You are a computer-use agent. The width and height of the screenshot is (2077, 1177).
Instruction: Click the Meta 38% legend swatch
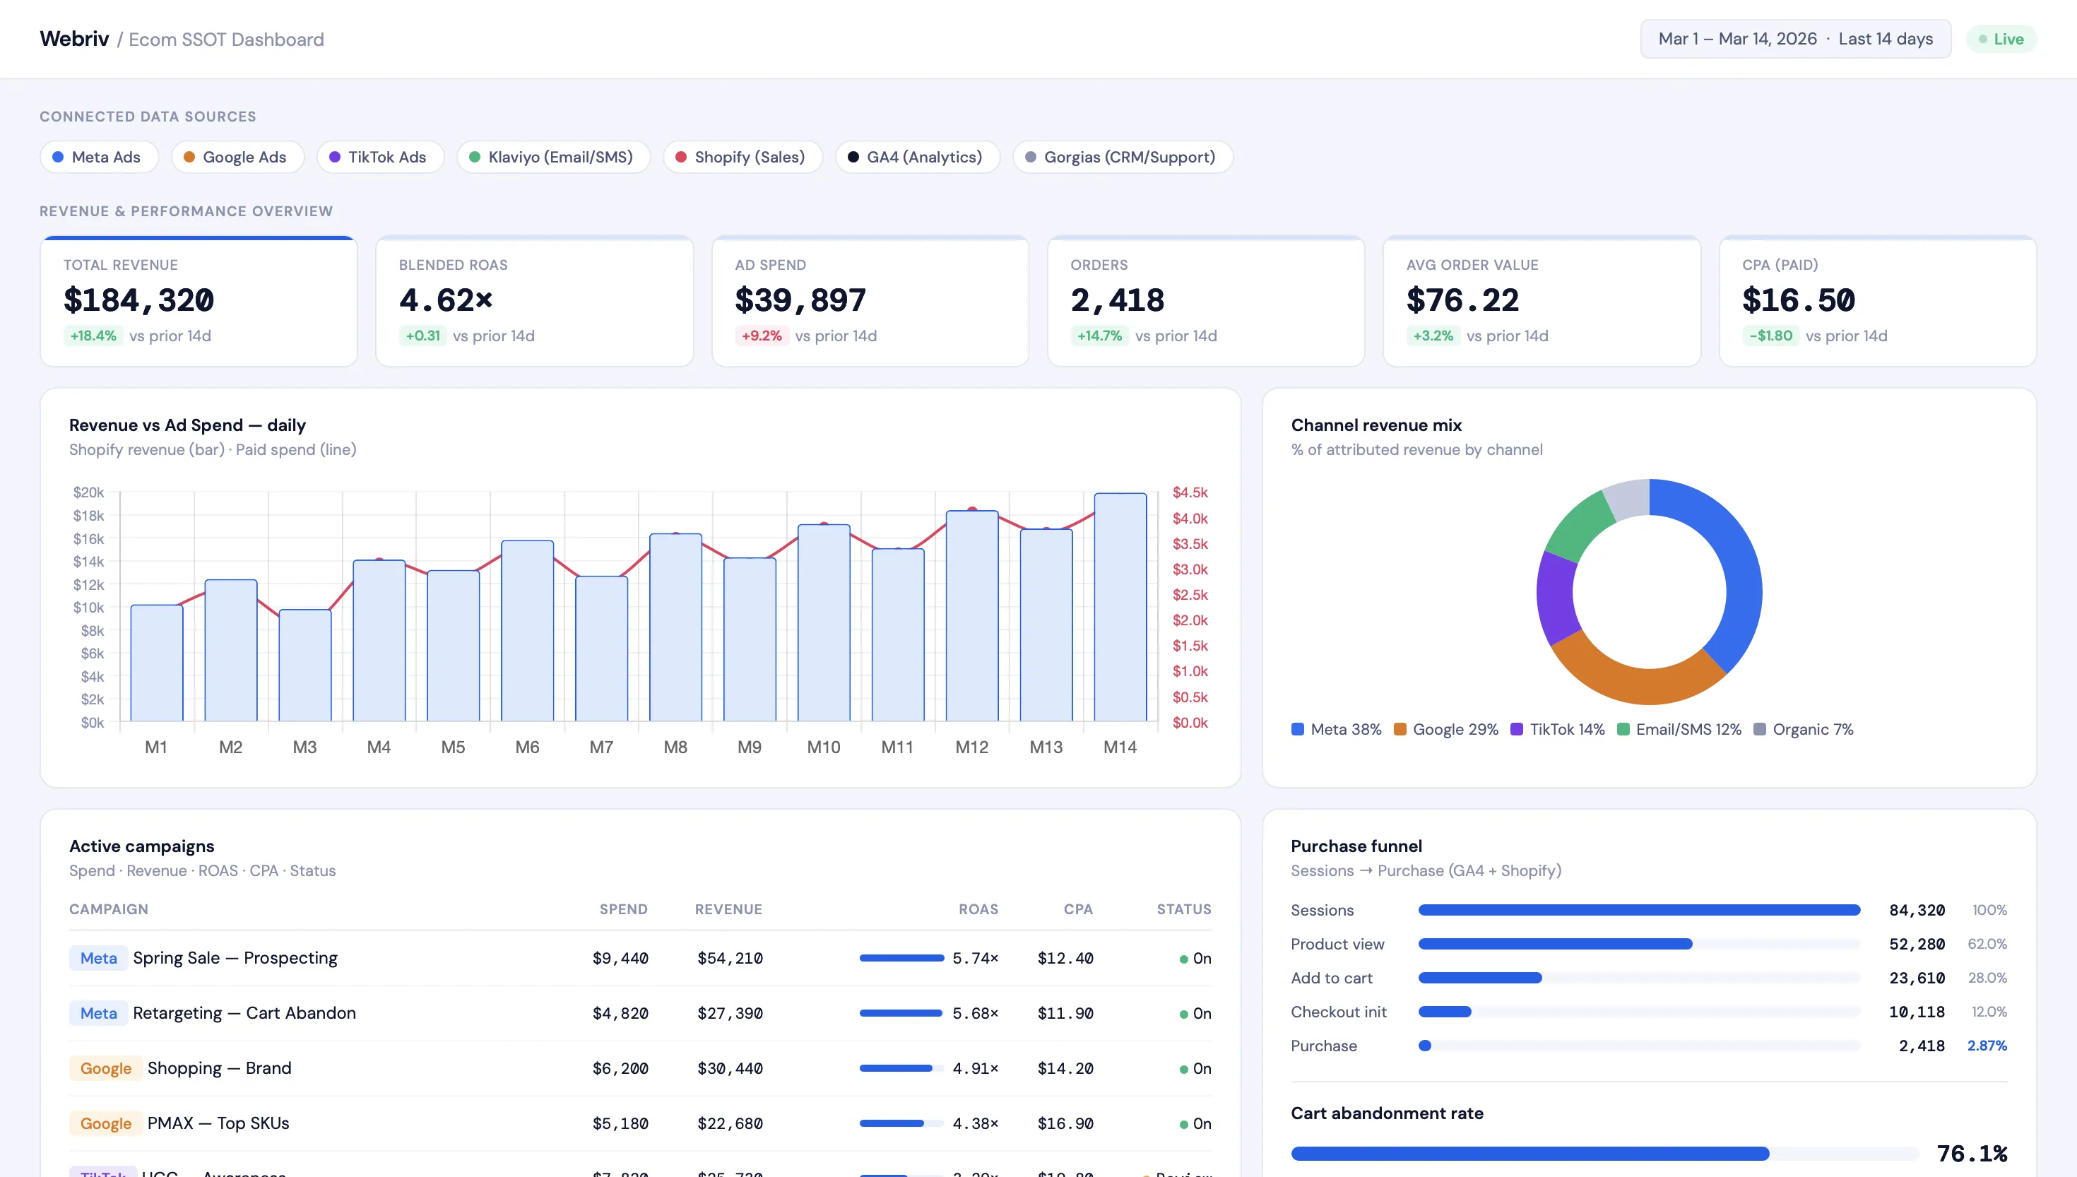point(1298,729)
